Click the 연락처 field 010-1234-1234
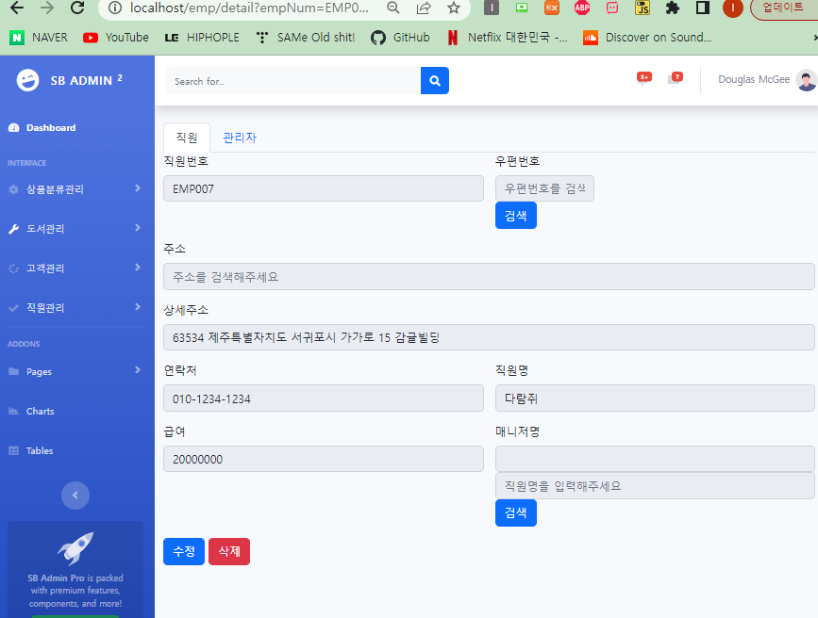The image size is (818, 618). click(324, 398)
